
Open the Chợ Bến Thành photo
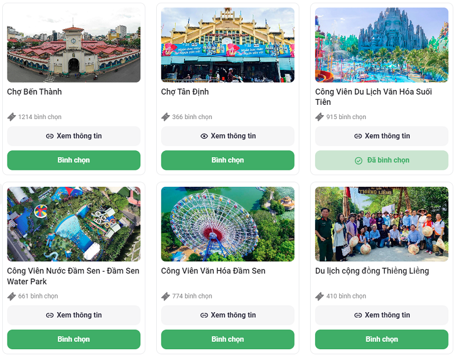coord(74,45)
